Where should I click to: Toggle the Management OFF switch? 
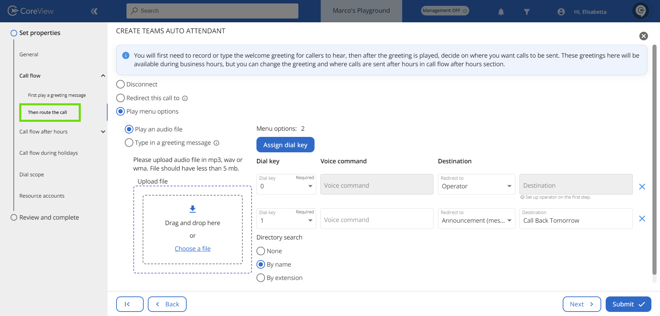pos(445,11)
